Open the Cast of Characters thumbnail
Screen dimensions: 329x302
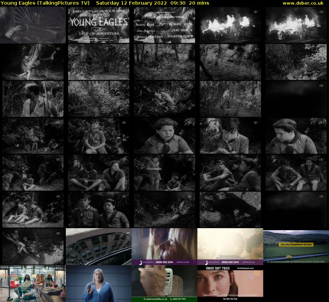click(x=164, y=25)
